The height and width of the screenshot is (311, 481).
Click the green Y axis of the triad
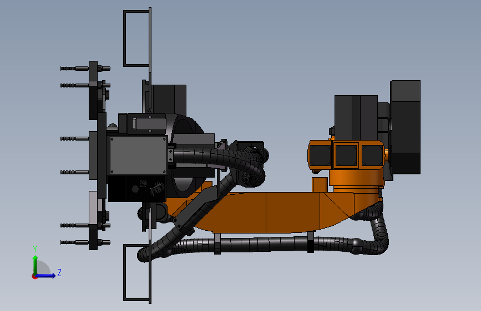coord(36,265)
